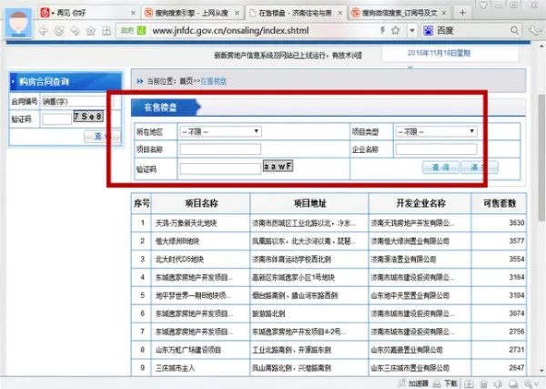Click company 济南恒大绿洲置业有限公司

coord(409,241)
